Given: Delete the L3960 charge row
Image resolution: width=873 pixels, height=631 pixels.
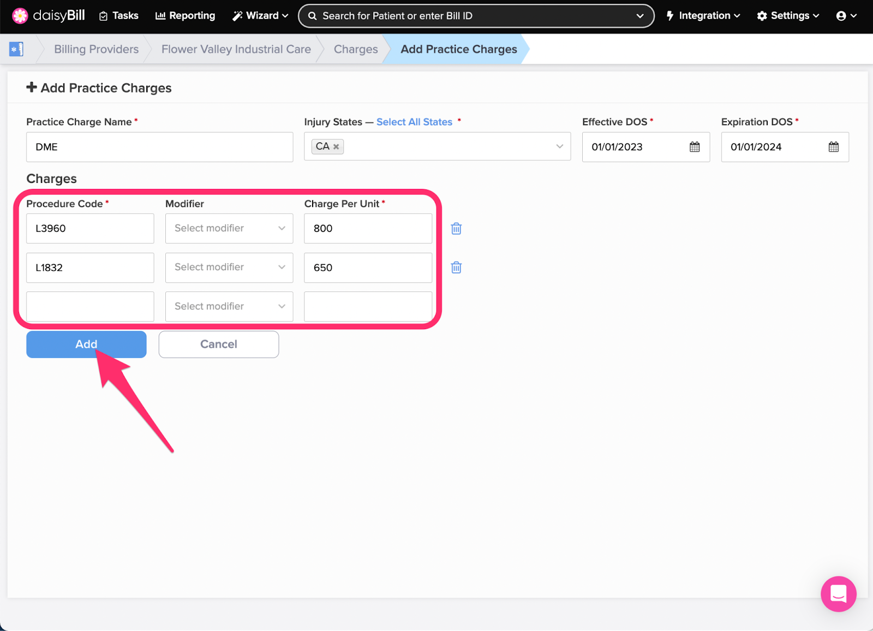Looking at the screenshot, I should click(457, 229).
